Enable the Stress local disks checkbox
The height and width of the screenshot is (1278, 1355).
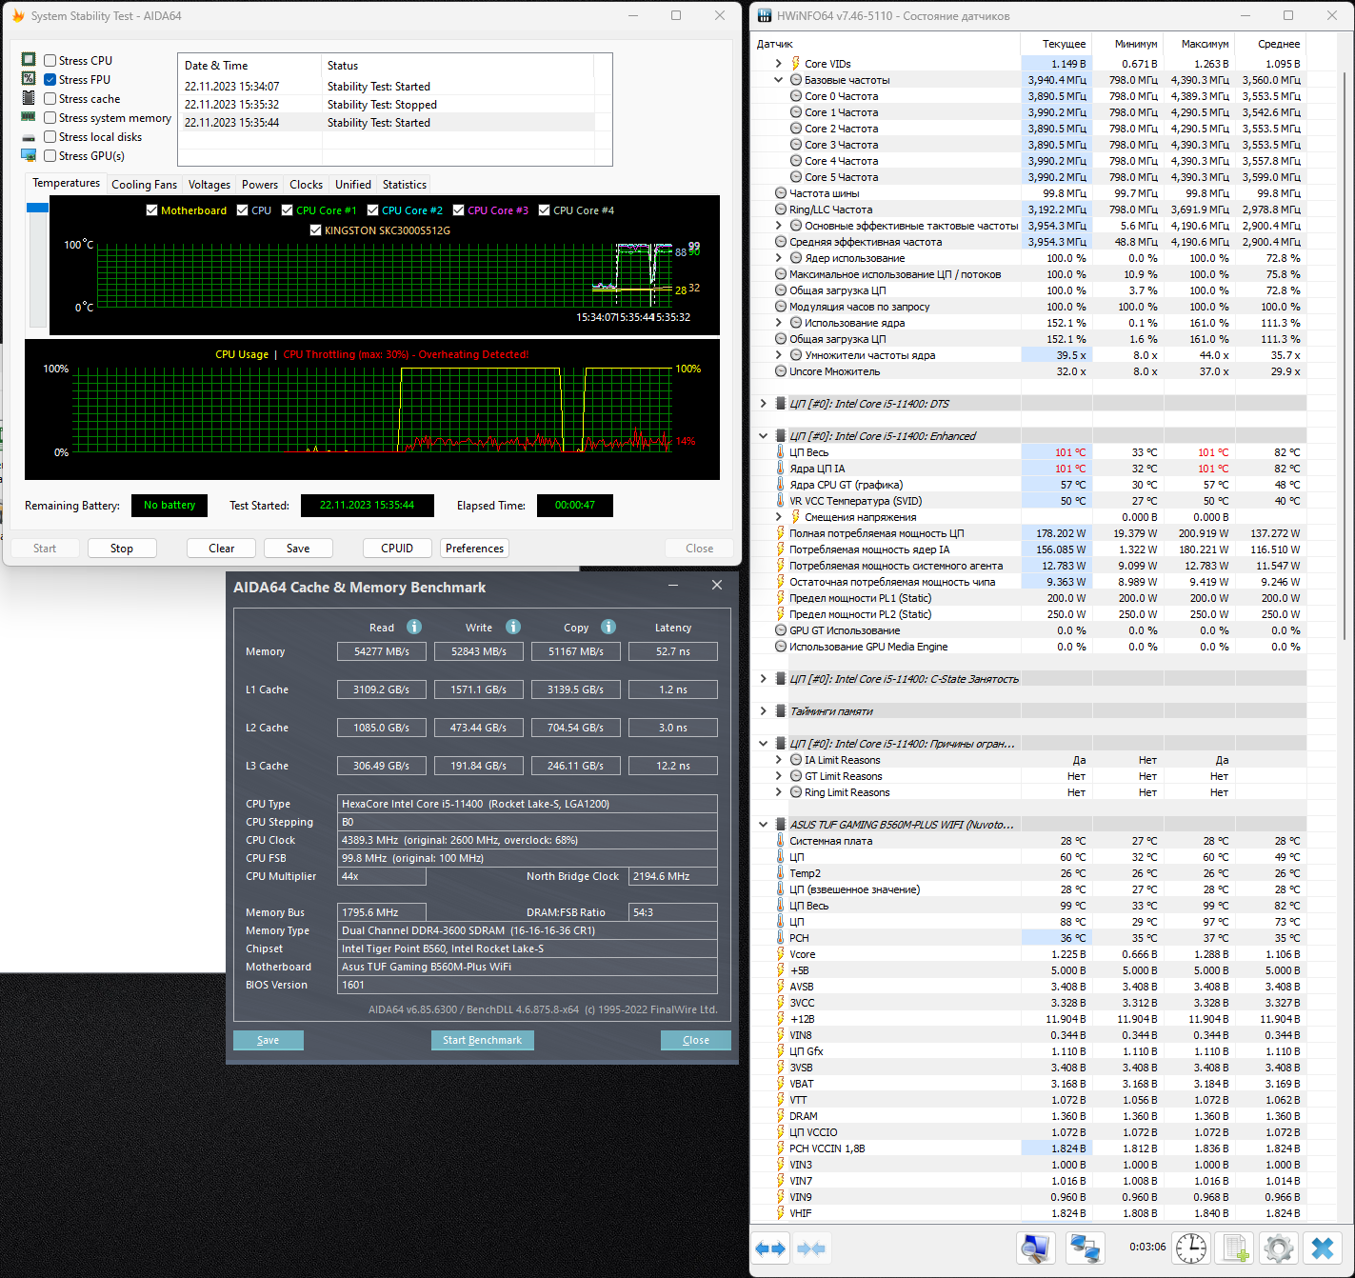(x=50, y=137)
